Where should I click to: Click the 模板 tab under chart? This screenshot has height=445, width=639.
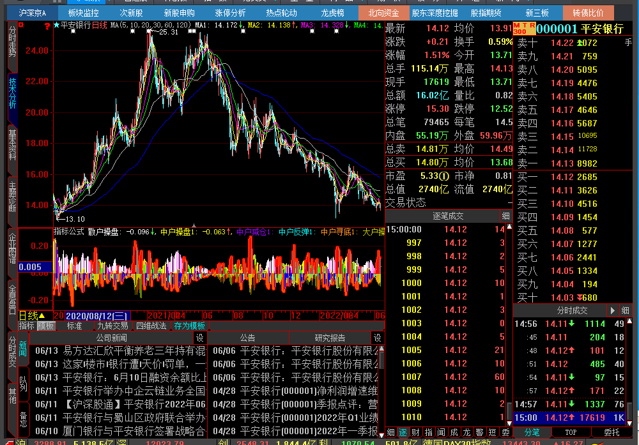tap(45, 326)
